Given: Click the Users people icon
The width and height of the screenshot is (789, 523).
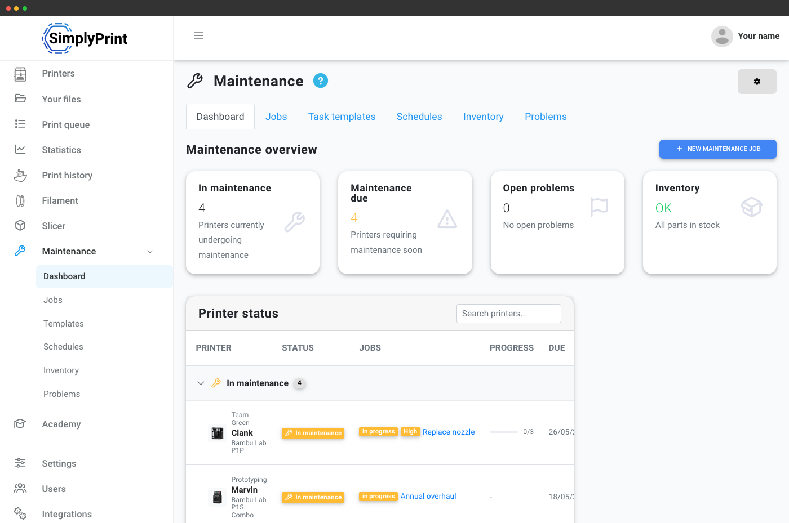Looking at the screenshot, I should pos(20,488).
